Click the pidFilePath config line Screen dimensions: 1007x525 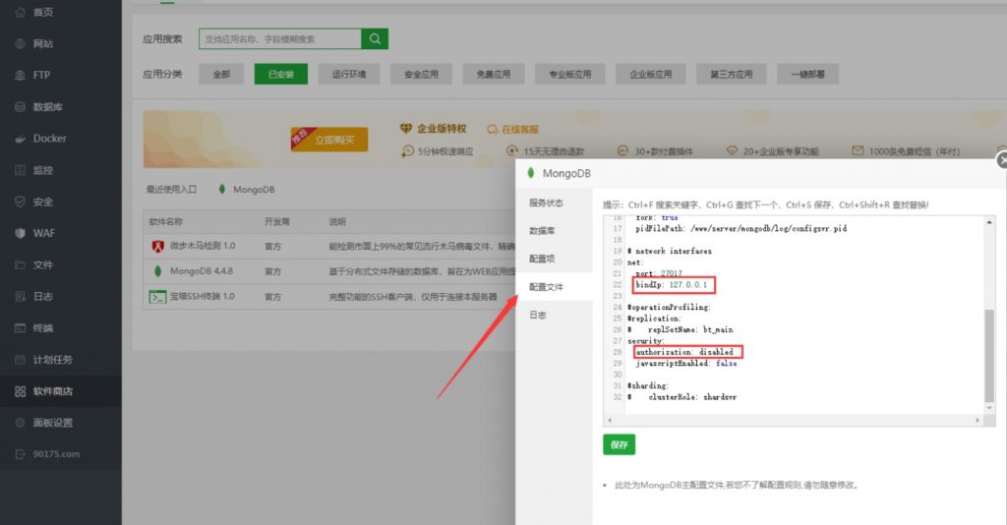click(741, 228)
